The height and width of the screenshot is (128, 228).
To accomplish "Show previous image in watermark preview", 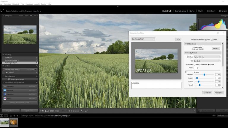I will pyautogui.click(x=177, y=39).
